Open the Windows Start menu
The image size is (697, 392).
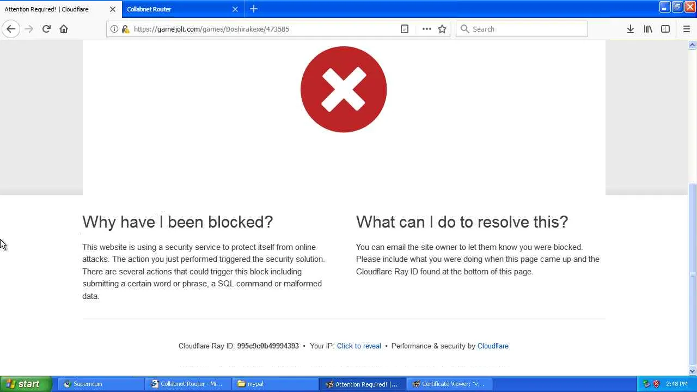[x=26, y=384]
